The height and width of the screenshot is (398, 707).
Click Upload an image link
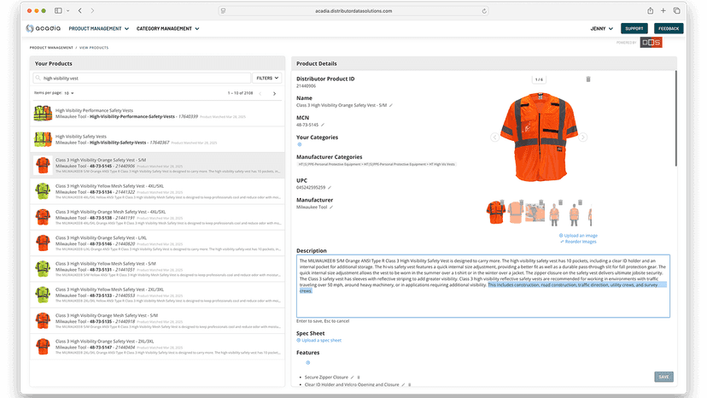pyautogui.click(x=578, y=236)
